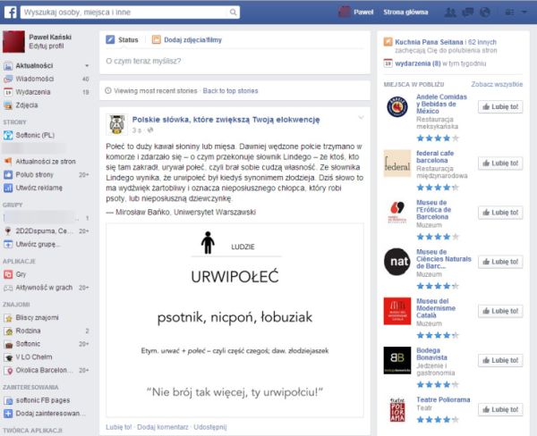Screen dimensions: 537x436
Task: Click Dodaj zainteresowan plus icon
Action: pos(8,414)
